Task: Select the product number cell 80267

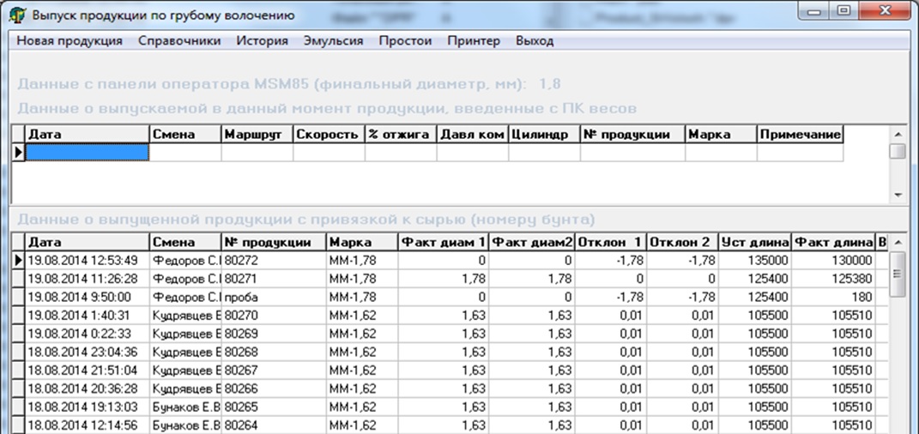Action: (274, 371)
